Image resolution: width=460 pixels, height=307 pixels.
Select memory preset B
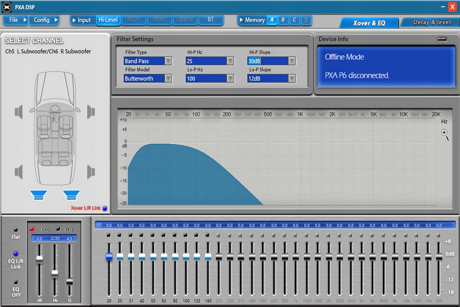pos(283,20)
